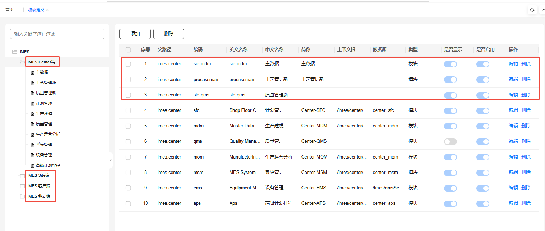This screenshot has height=231, width=545.
Task: Click the document icon next to 生产运营分析
Action: coord(33,135)
